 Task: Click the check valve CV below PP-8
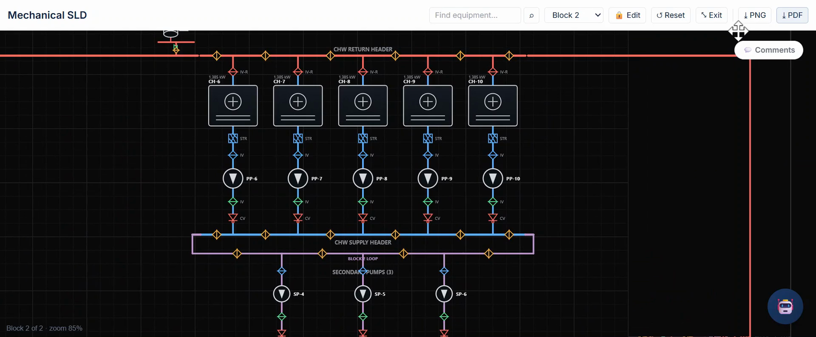click(x=363, y=218)
